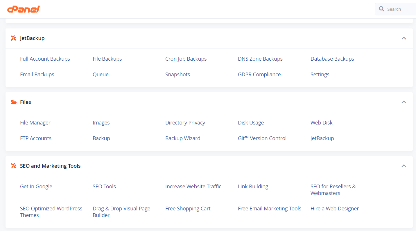
Task: Manage FTP Accounts
Action: tap(36, 138)
